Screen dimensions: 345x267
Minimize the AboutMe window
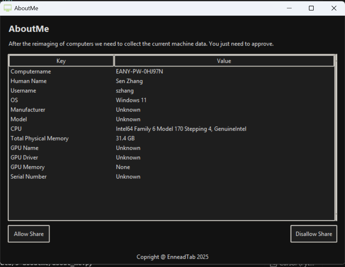click(289, 8)
